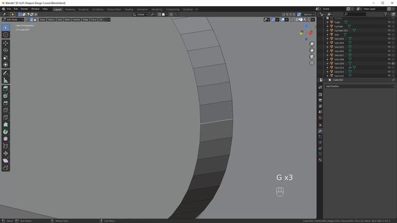397x223 pixels.
Task: Select the Spin tool
Action: pos(6,132)
